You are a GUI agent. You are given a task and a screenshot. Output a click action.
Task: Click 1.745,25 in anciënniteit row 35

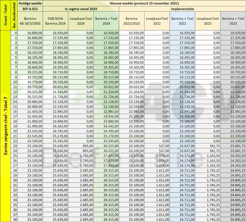click(208, 205)
